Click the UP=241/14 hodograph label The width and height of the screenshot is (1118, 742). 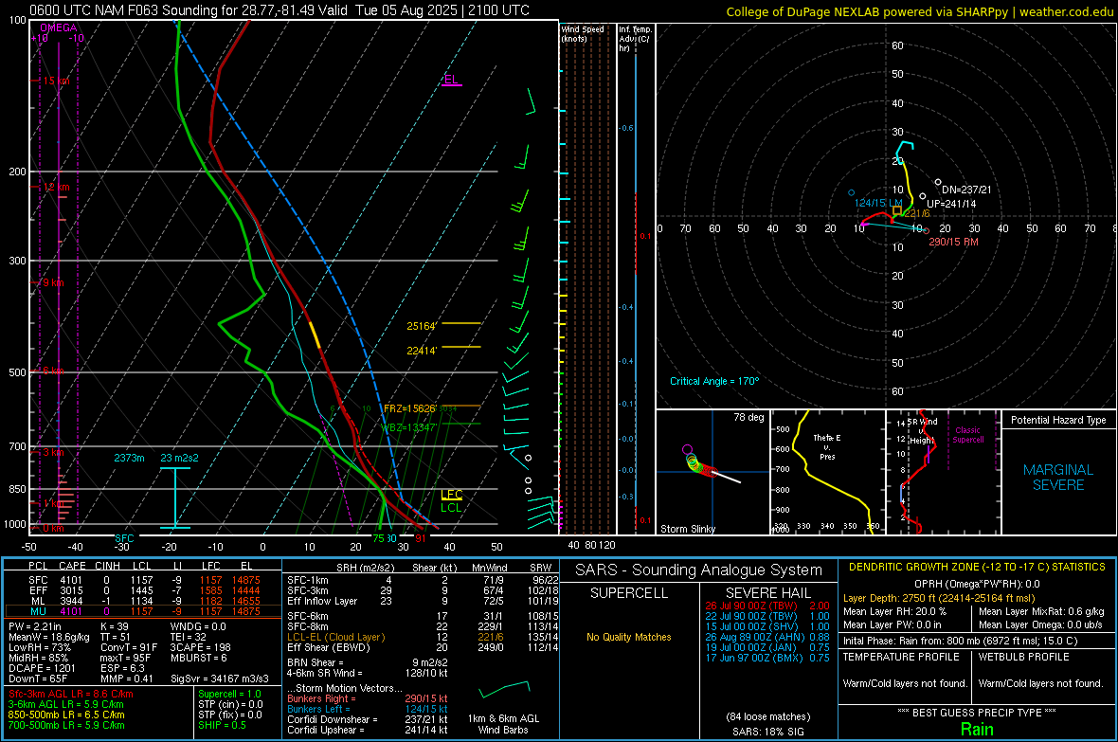951,204
